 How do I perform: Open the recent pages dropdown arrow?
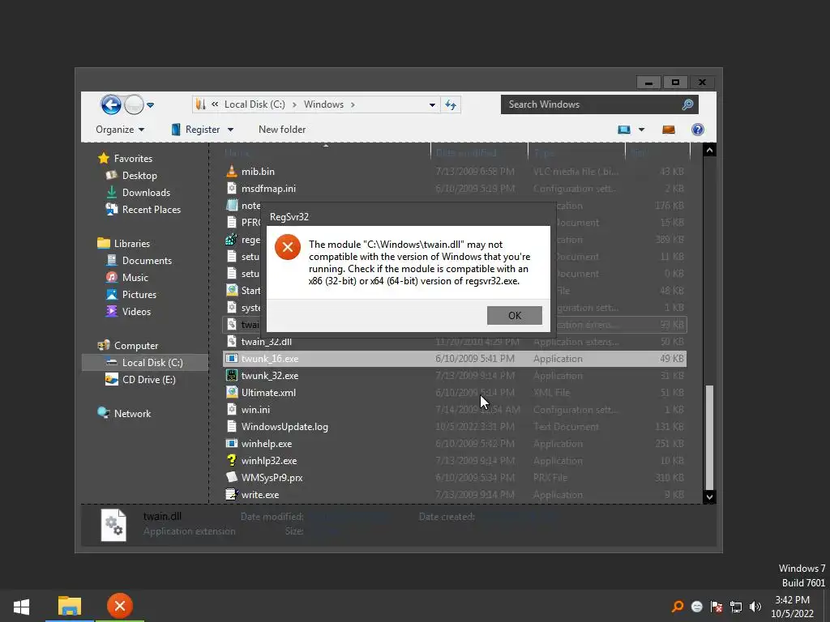coord(150,105)
